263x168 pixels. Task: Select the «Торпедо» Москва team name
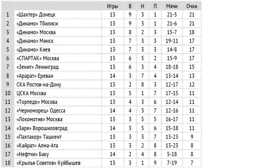pos(37,102)
